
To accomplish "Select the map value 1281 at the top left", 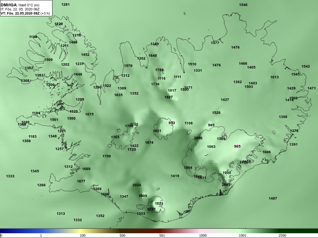I will point(65,4).
